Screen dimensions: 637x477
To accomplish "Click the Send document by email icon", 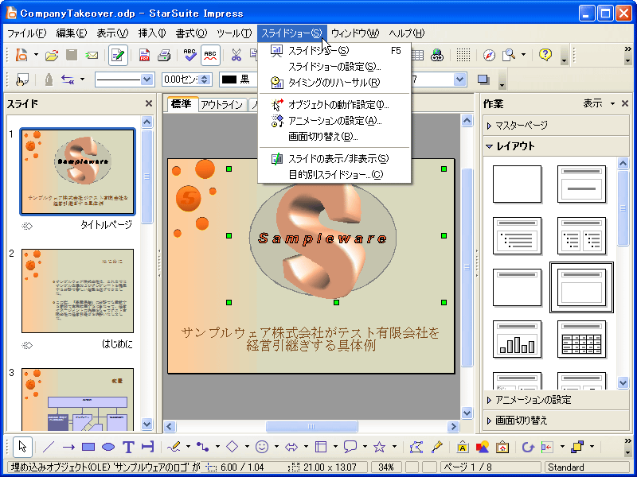I will pyautogui.click(x=92, y=55).
